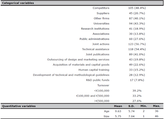Click the Size S.D. '7.04'

(132, 116)
